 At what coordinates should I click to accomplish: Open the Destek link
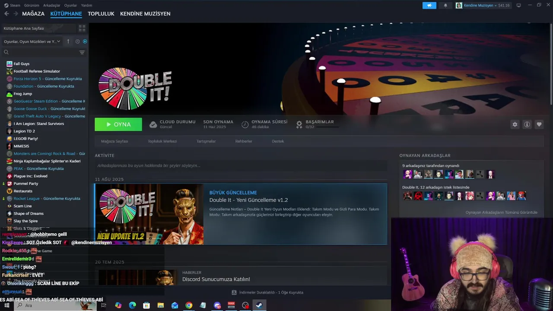click(278, 141)
